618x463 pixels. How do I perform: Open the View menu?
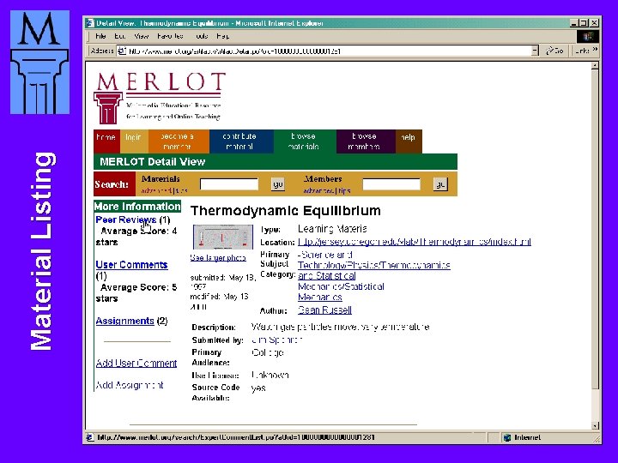pos(141,36)
